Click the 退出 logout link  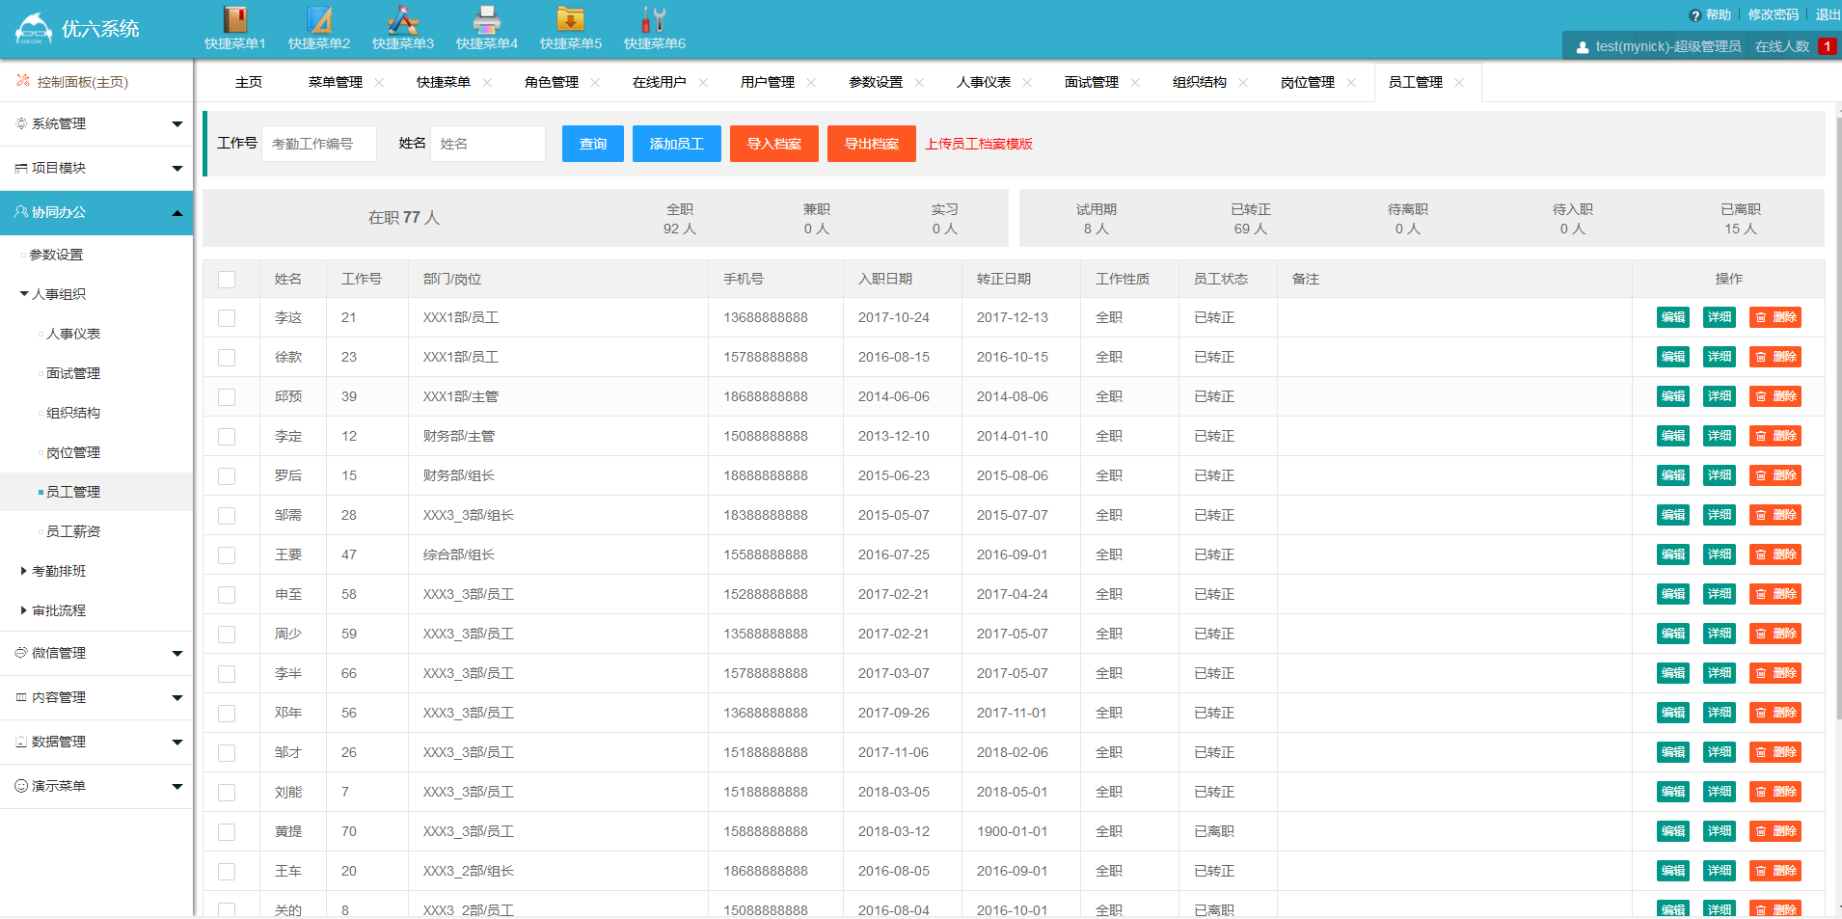coord(1828,14)
